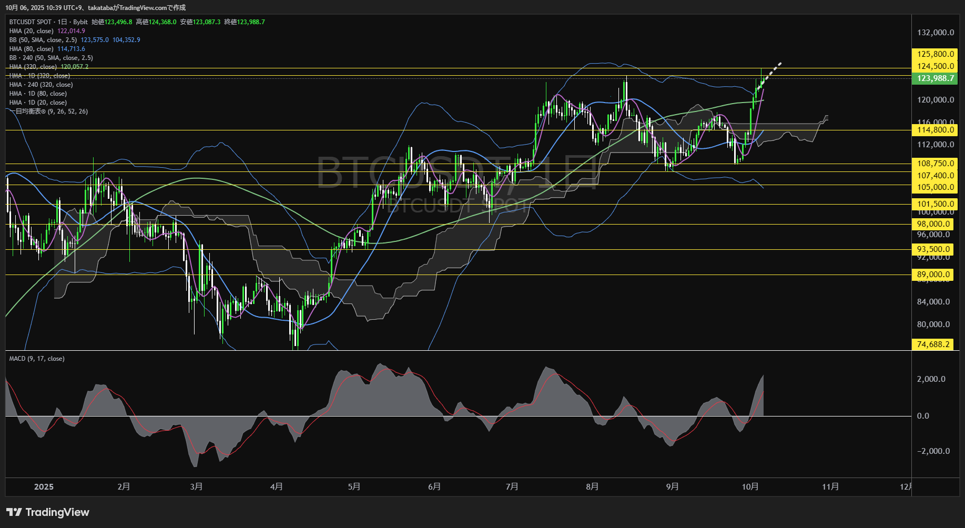Open the BTCUSDT SPOT symbol title
The width and height of the screenshot is (965, 528).
click(31, 22)
